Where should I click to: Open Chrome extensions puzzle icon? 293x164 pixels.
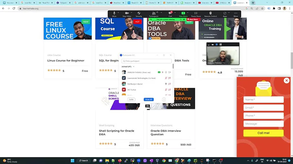pos(274,9)
